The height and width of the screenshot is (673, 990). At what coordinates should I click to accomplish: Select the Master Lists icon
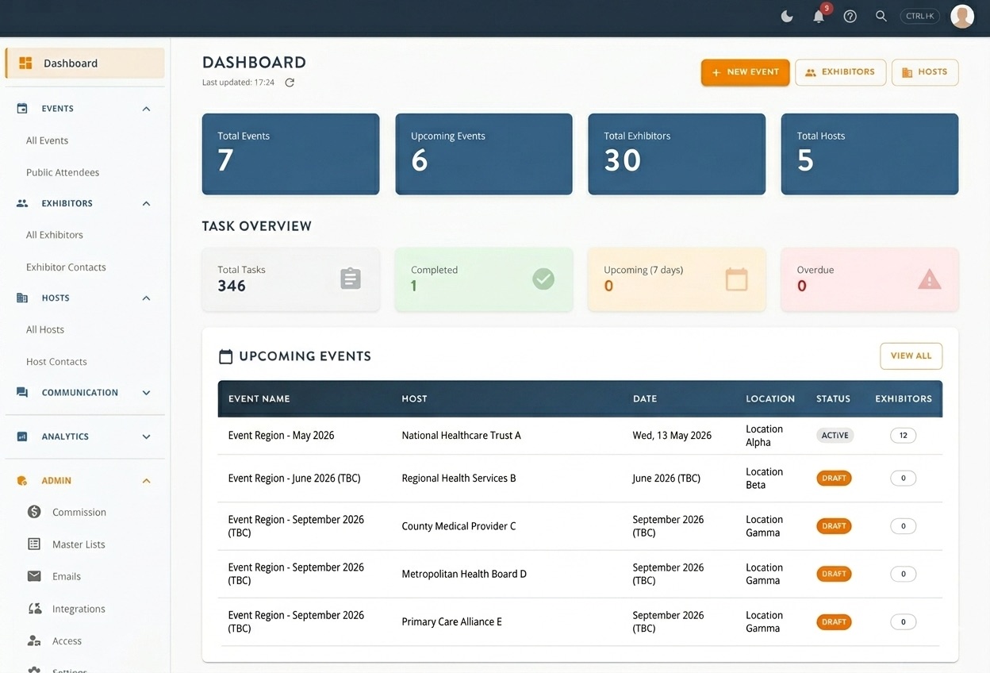[33, 544]
